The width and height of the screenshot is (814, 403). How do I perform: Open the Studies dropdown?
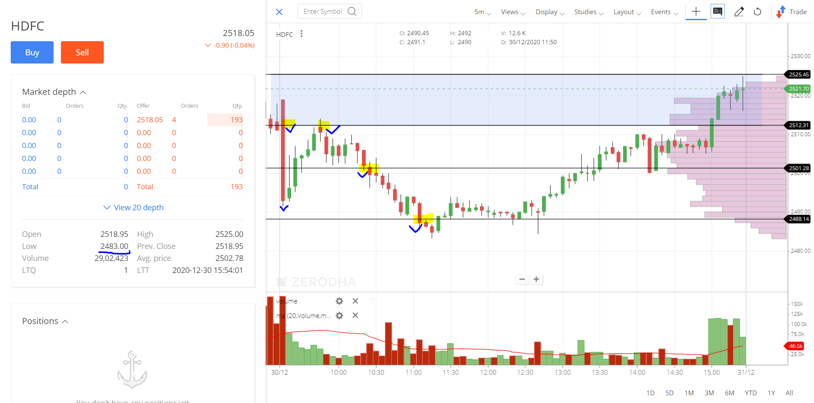click(589, 12)
